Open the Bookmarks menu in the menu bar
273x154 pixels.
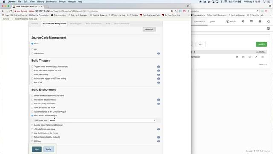(x=51, y=2)
